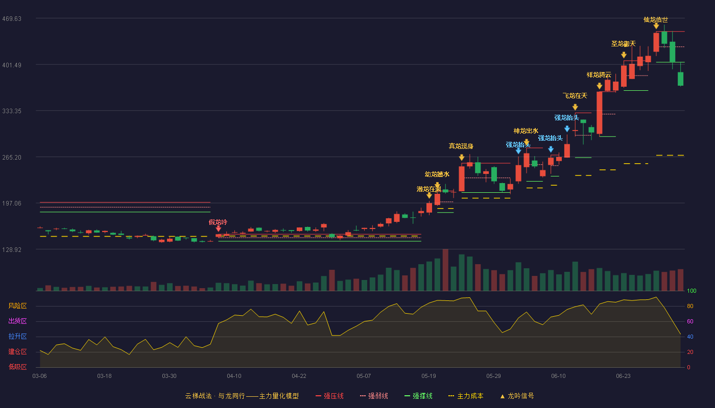
Task: Click the 06-23 date label
Action: (623, 376)
